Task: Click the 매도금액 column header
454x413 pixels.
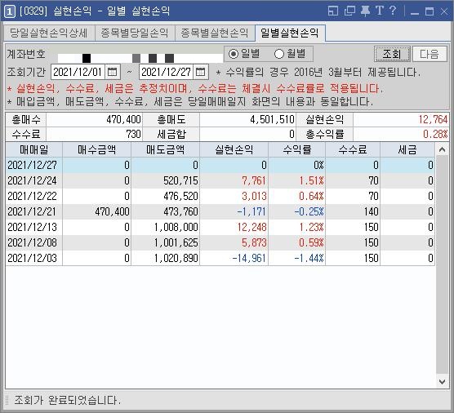Action: pyautogui.click(x=165, y=149)
